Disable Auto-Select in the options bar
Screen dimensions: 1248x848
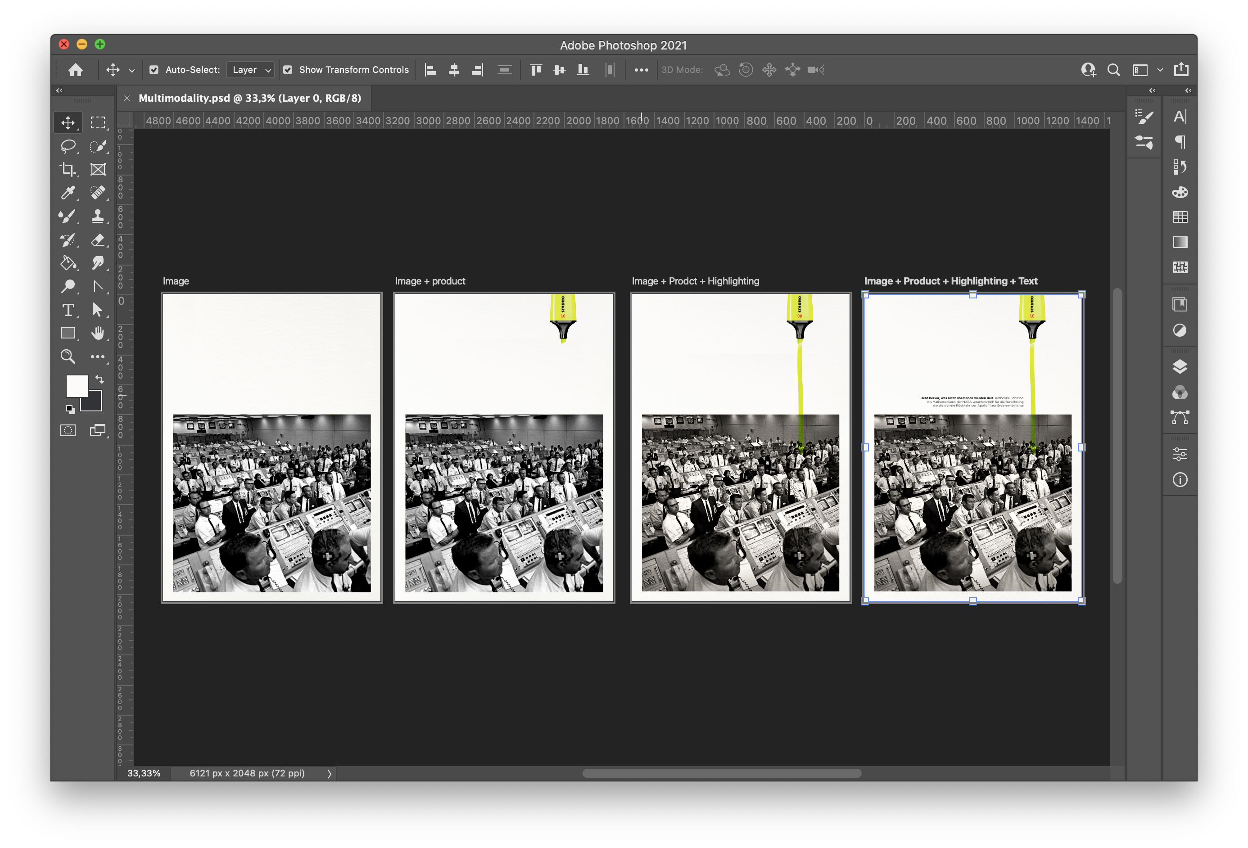(x=155, y=70)
